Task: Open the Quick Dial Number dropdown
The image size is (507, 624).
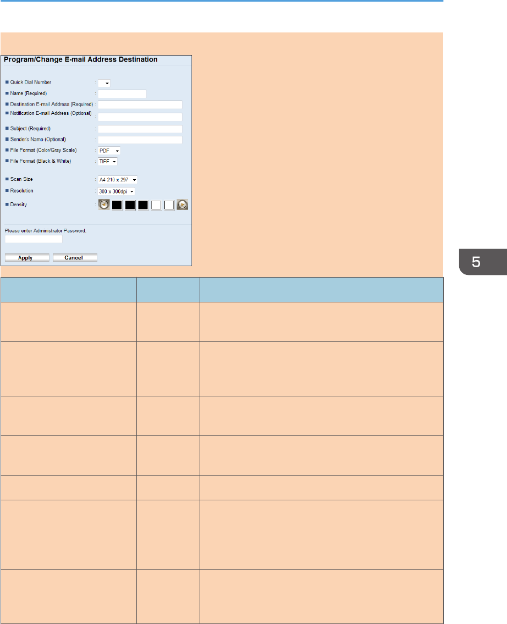Action: (x=104, y=83)
